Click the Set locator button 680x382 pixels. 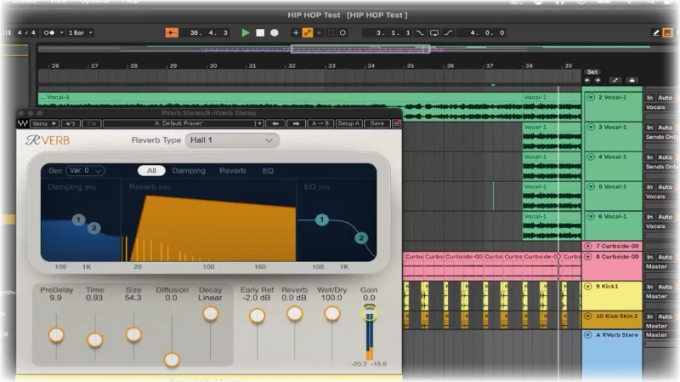(592, 72)
